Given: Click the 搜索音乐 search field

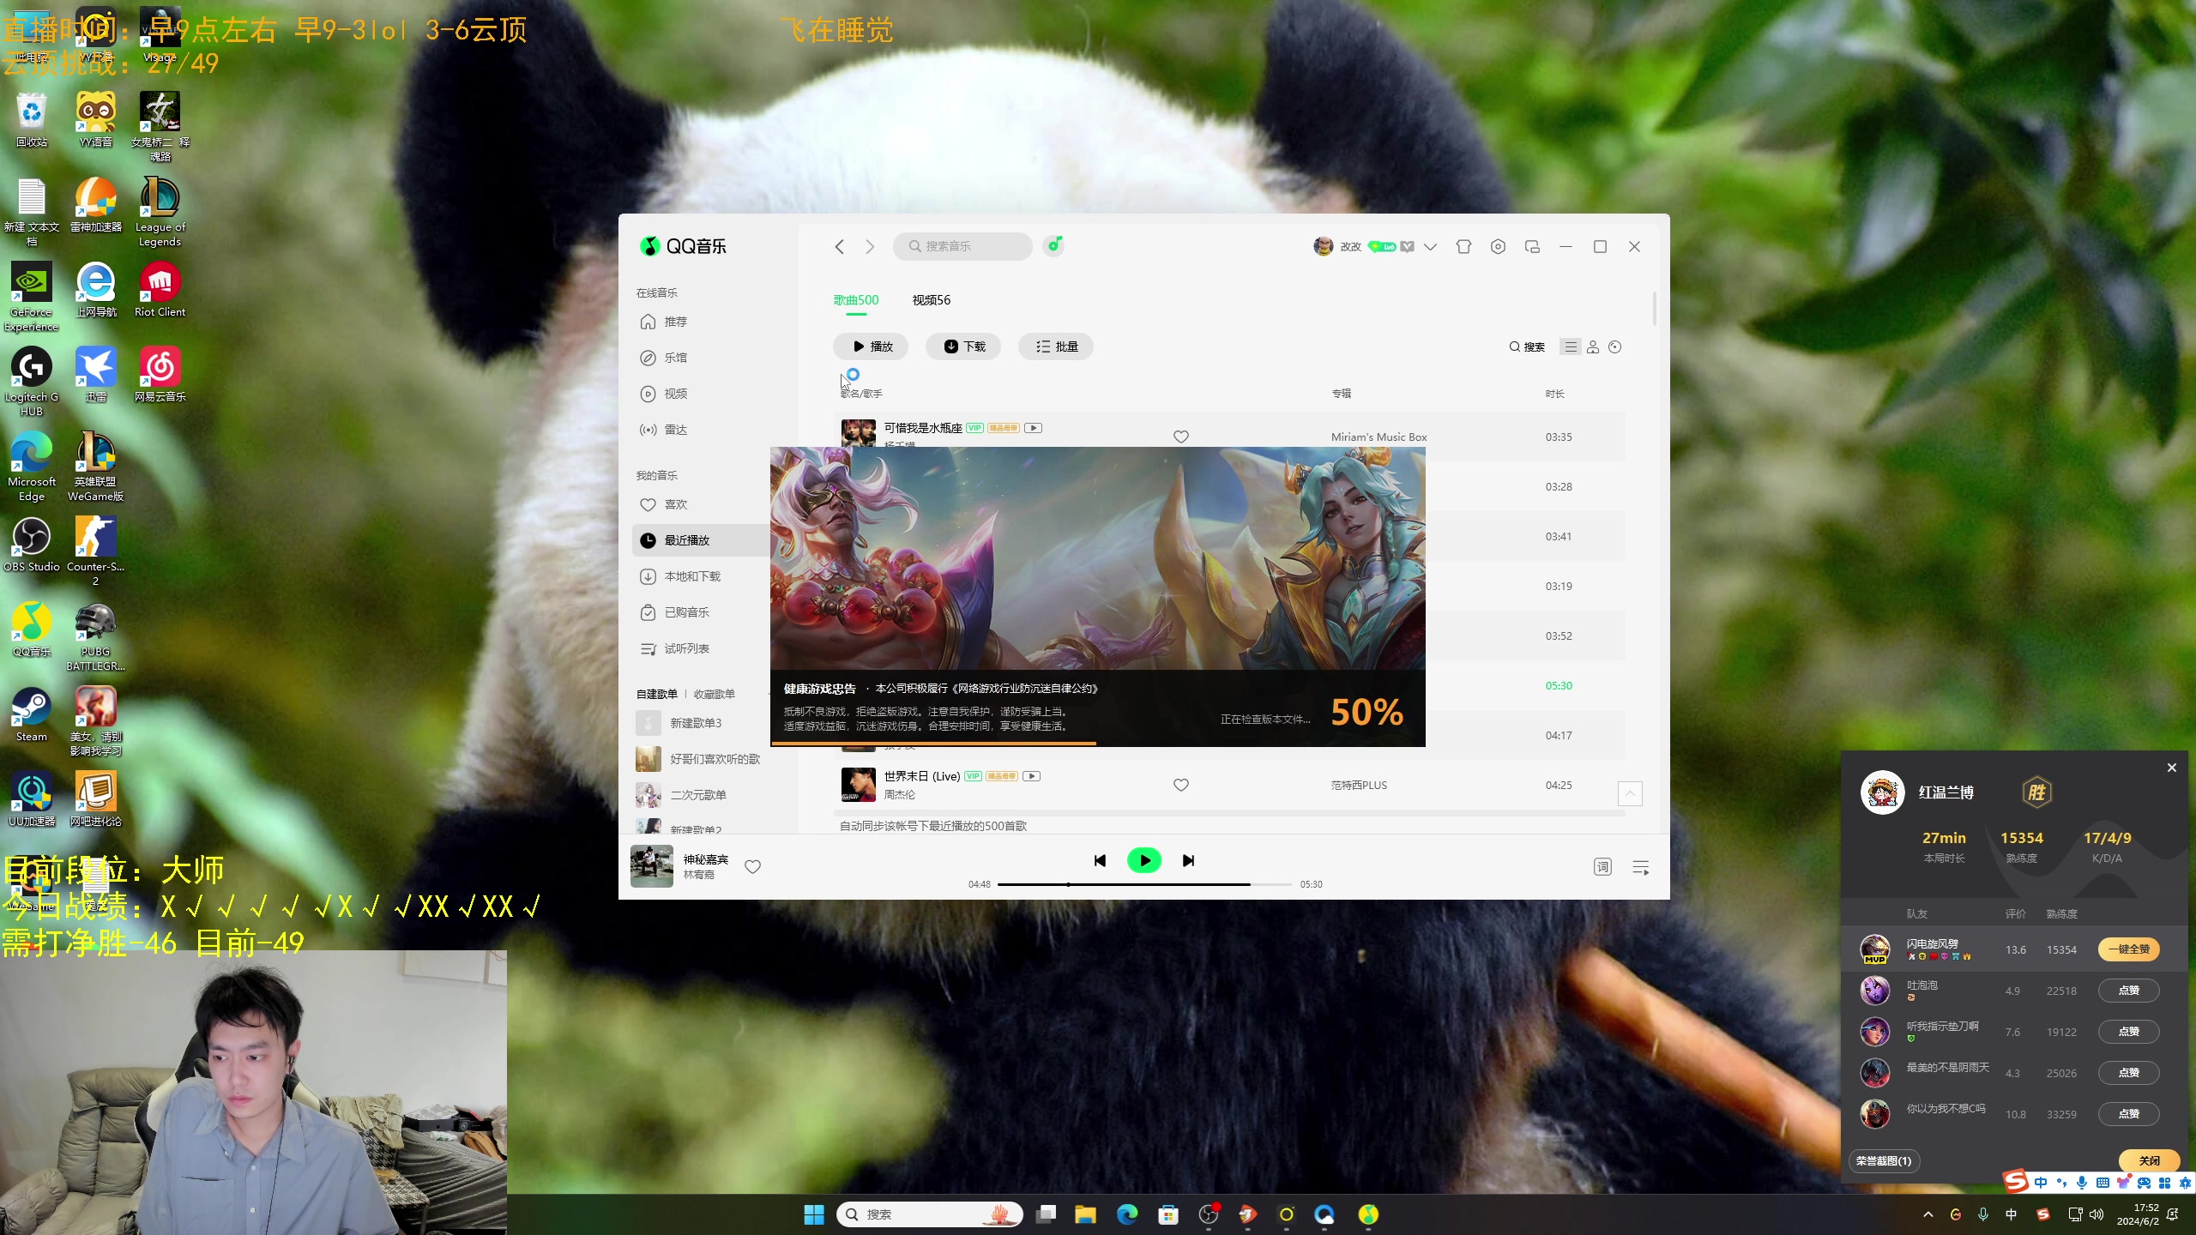Looking at the screenshot, I should 962,246.
